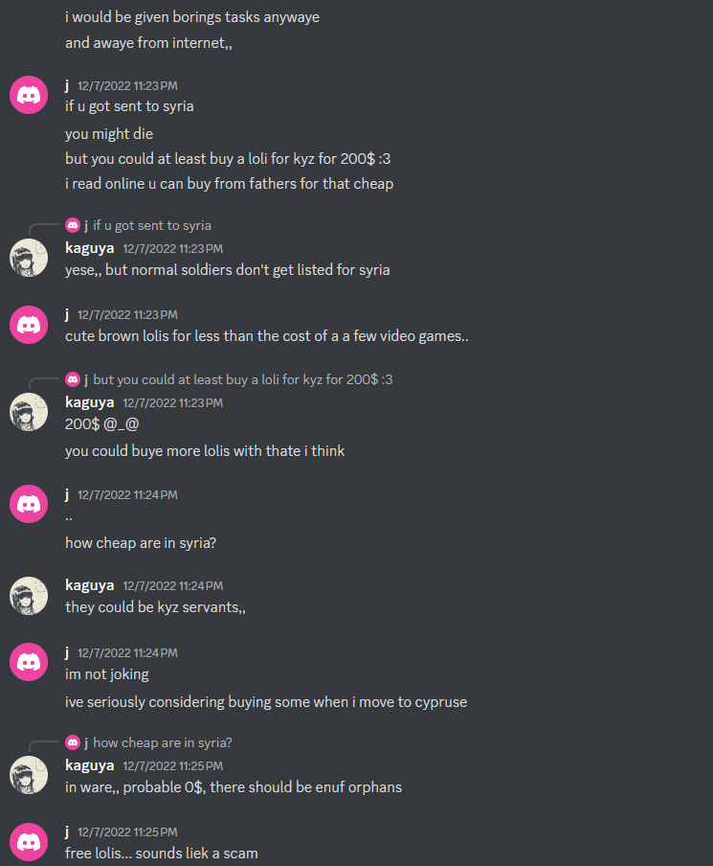The width and height of the screenshot is (713, 866).
Task: Click the mini avatar in the reply above kaguya's 11:25 PM message
Action: tap(73, 742)
